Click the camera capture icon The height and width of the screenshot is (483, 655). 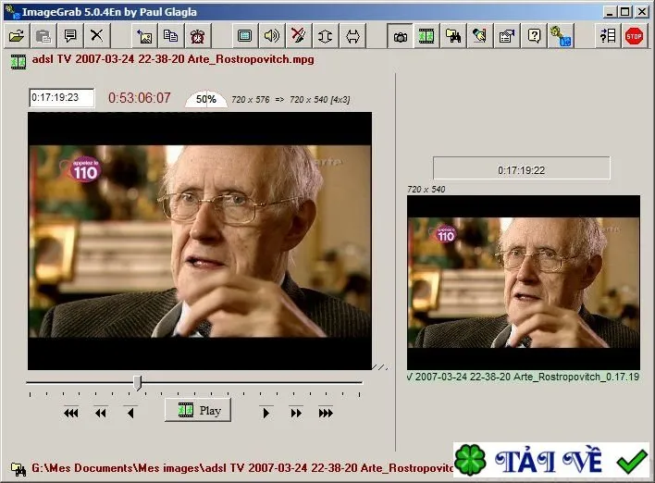[x=401, y=36]
